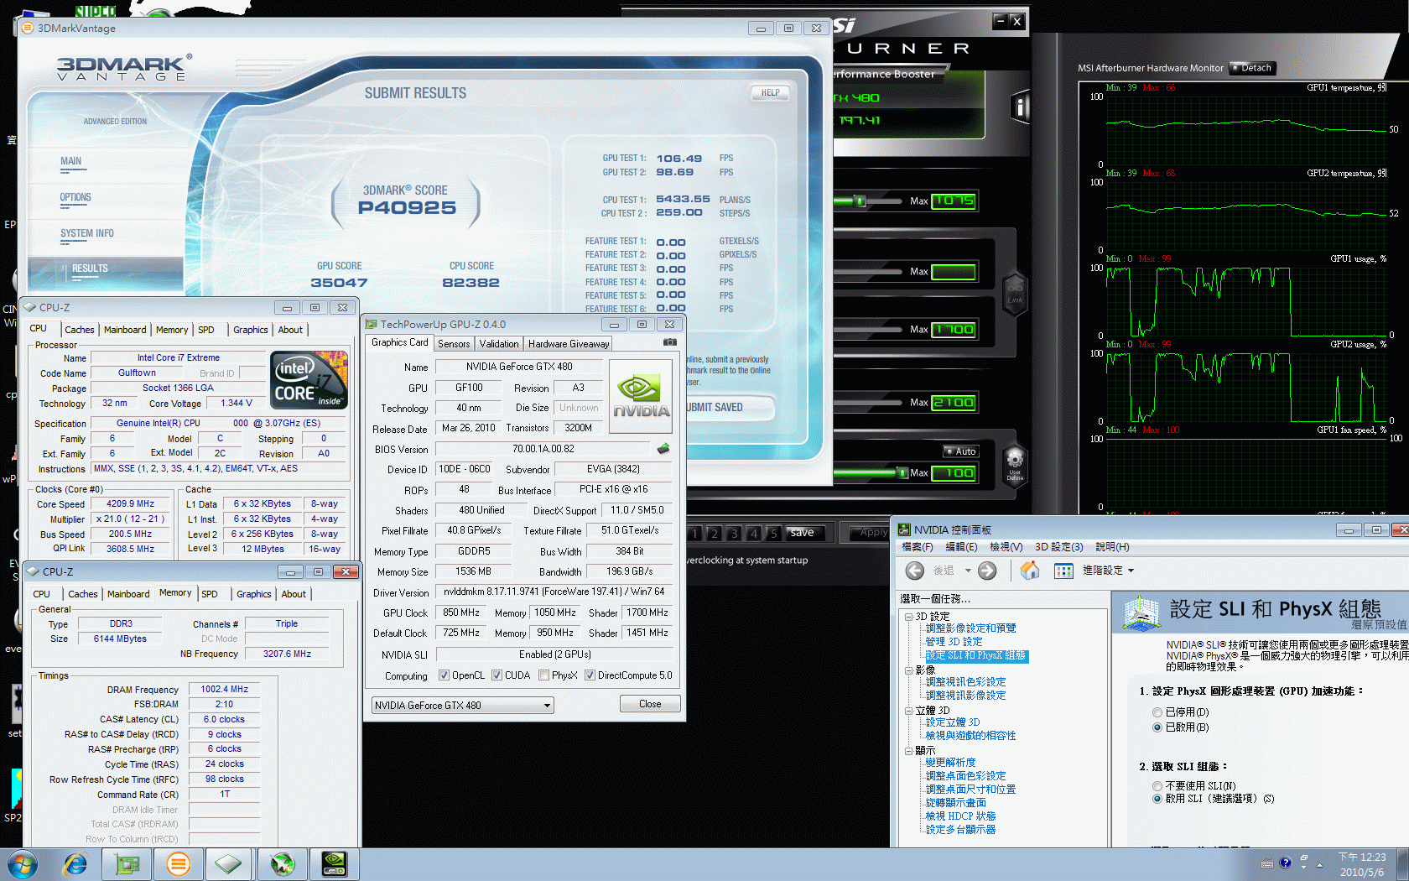The width and height of the screenshot is (1409, 881).
Task: Select Afterburner profile slot 3
Action: 734,533
